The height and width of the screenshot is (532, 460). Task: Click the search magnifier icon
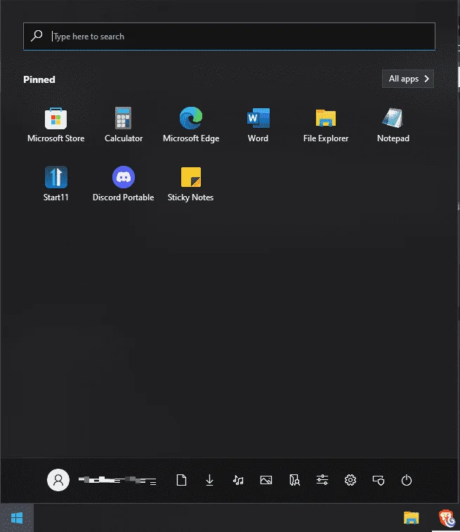point(37,36)
